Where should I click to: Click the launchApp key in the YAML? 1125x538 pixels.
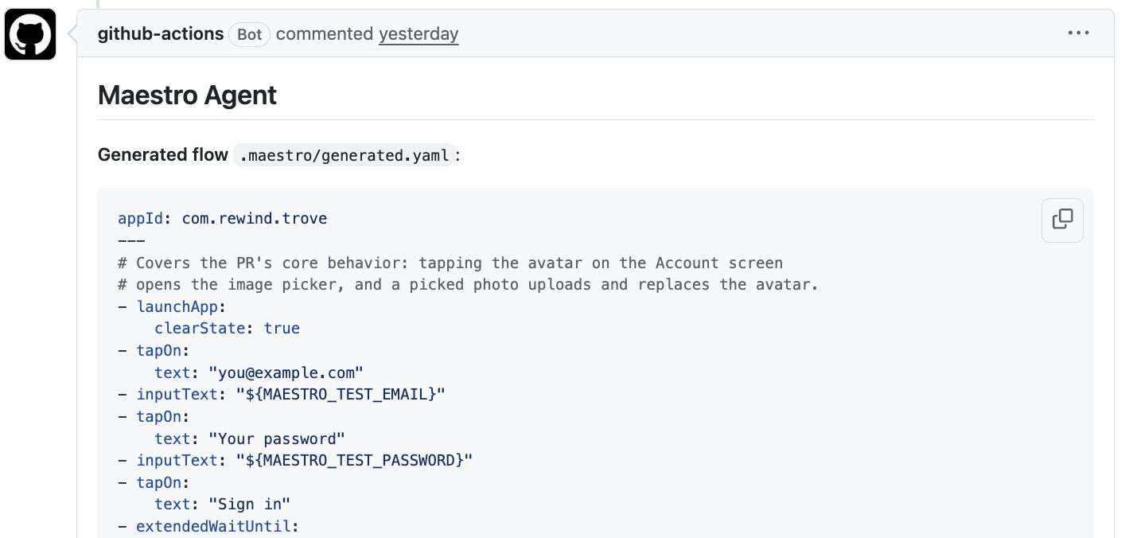click(x=177, y=306)
